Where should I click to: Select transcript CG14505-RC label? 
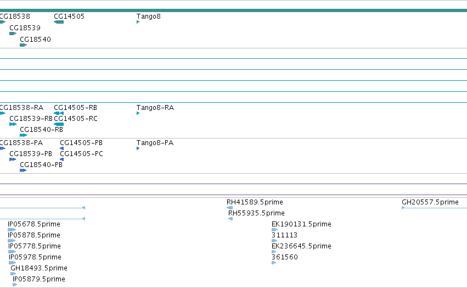coord(76,119)
